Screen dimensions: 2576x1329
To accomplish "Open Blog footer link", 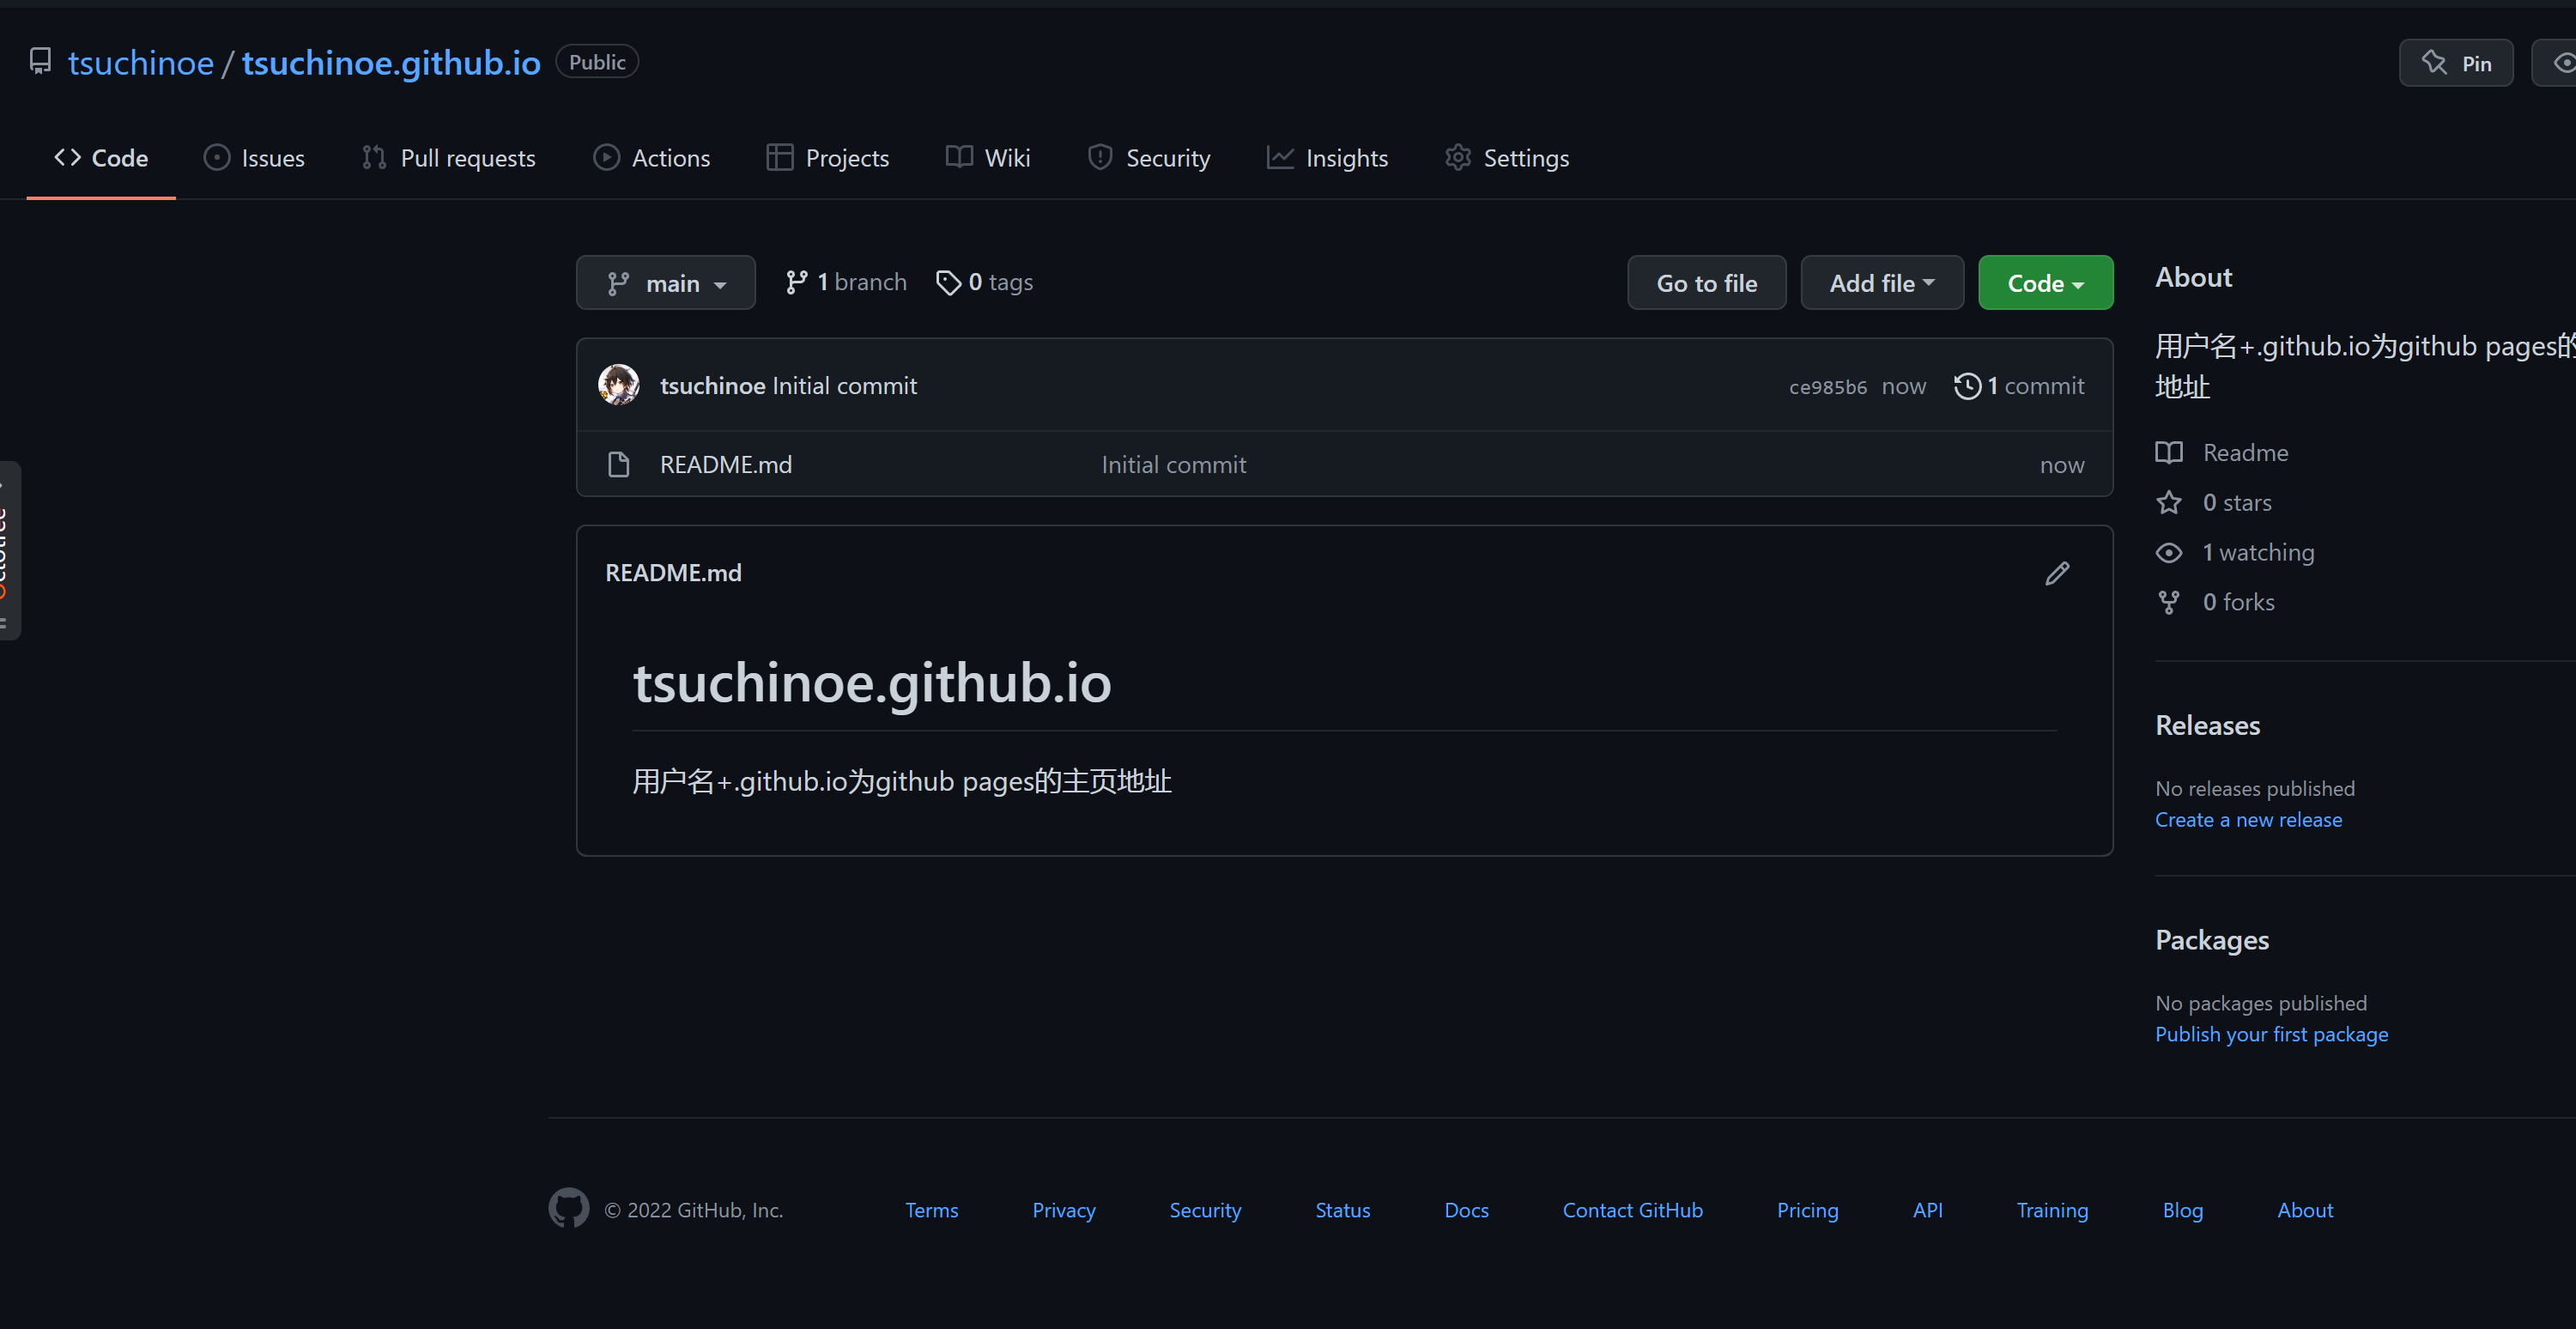I will pyautogui.click(x=2182, y=1211).
